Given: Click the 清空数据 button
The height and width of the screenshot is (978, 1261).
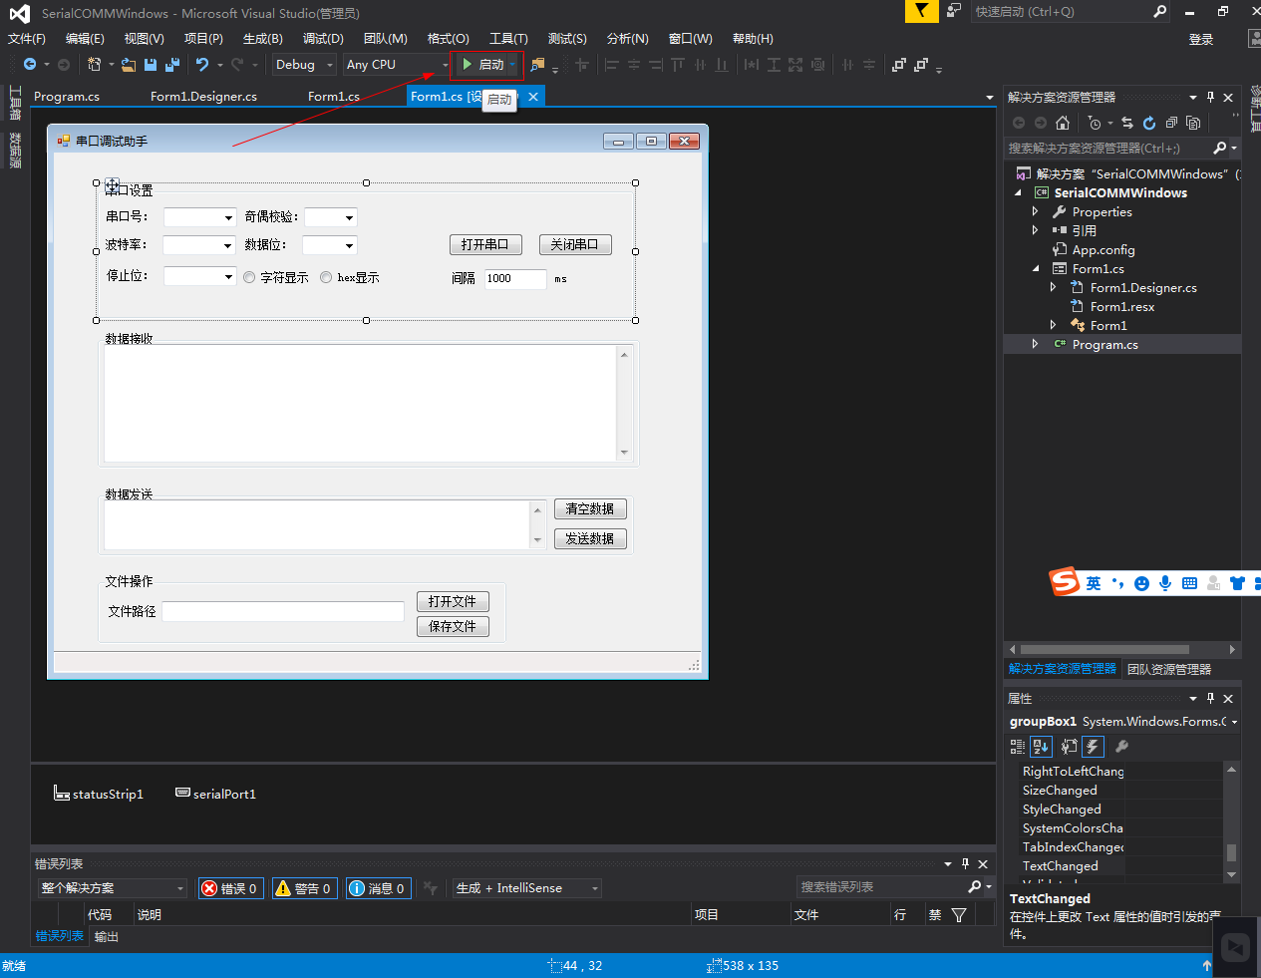Looking at the screenshot, I should coord(590,508).
